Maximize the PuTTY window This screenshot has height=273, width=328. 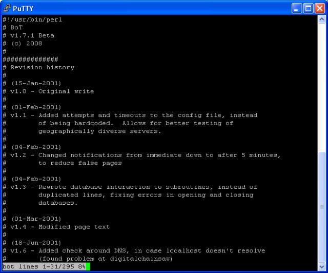[x=308, y=8]
